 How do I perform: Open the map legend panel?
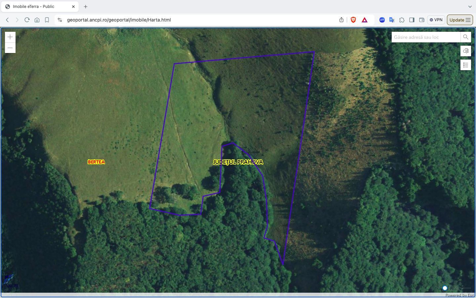click(x=465, y=65)
